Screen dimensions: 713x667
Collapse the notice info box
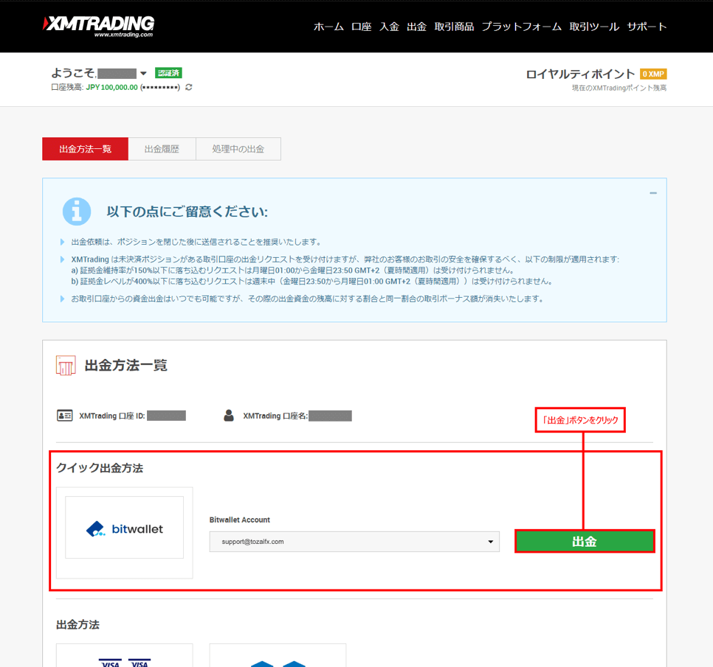pyautogui.click(x=652, y=193)
